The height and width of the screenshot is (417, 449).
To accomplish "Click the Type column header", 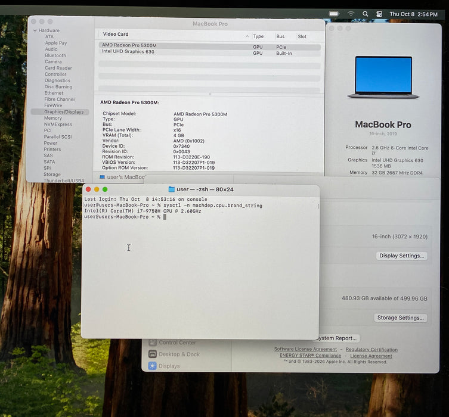I will click(x=258, y=36).
